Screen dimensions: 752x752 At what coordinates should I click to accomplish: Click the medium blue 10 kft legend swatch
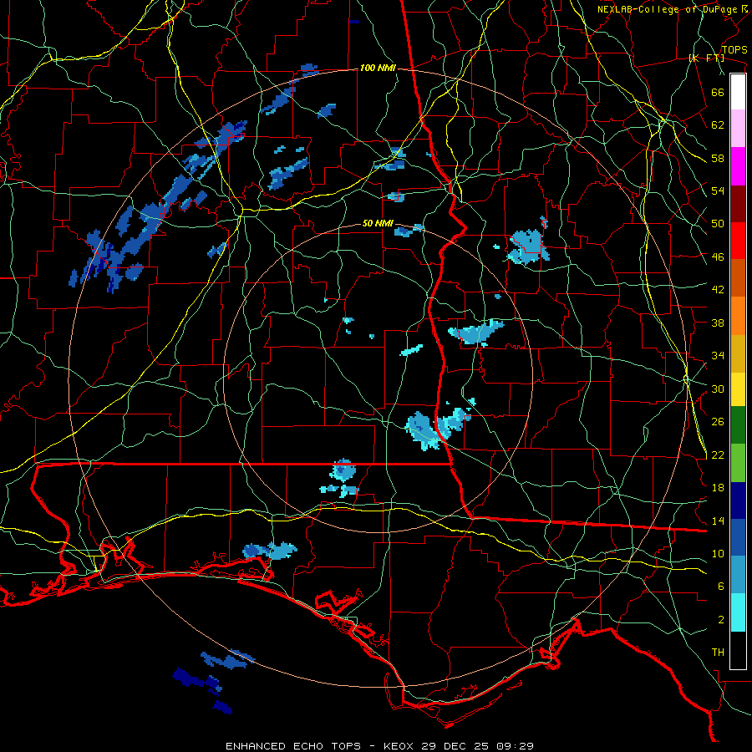pos(738,537)
